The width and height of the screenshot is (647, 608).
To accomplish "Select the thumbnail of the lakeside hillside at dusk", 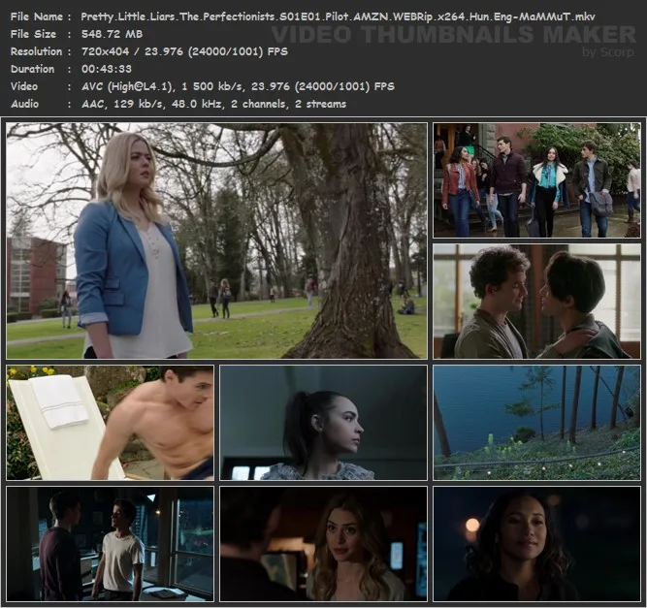I will point(536,423).
